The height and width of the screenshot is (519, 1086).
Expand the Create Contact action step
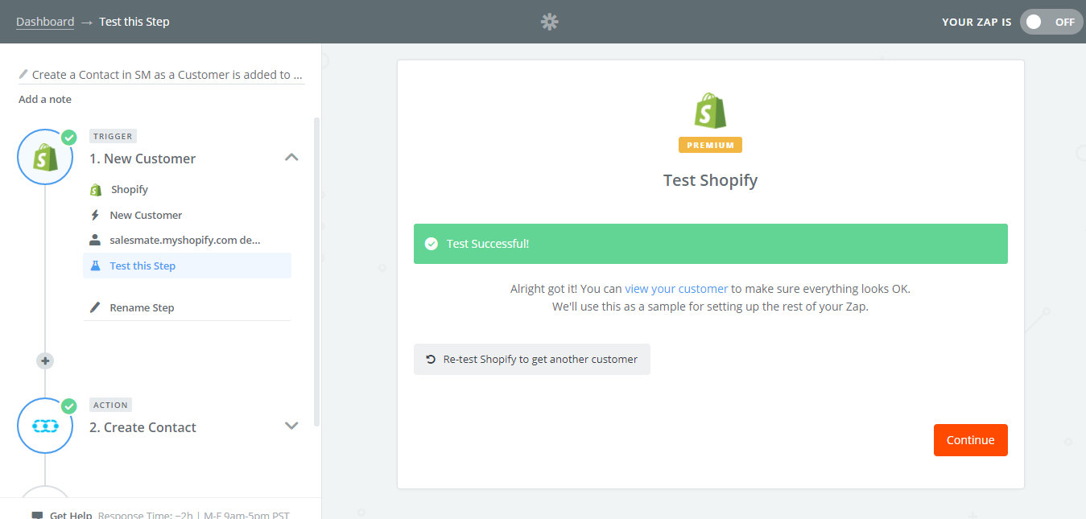pyautogui.click(x=291, y=426)
